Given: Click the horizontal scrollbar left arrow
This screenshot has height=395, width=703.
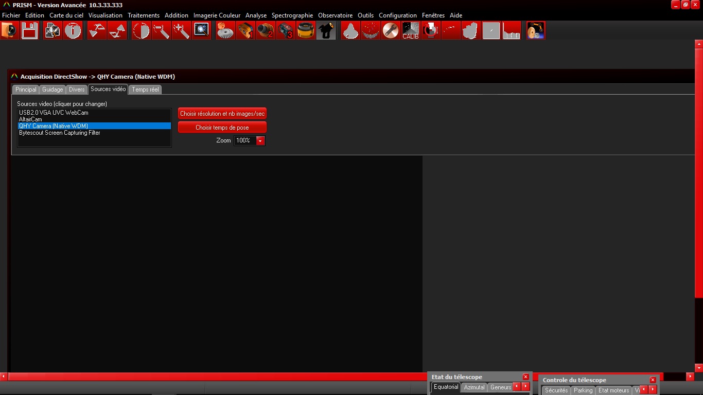Looking at the screenshot, I should 4,376.
